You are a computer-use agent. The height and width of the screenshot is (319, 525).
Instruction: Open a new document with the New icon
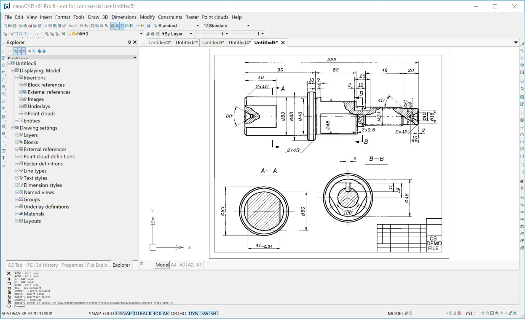pos(6,25)
